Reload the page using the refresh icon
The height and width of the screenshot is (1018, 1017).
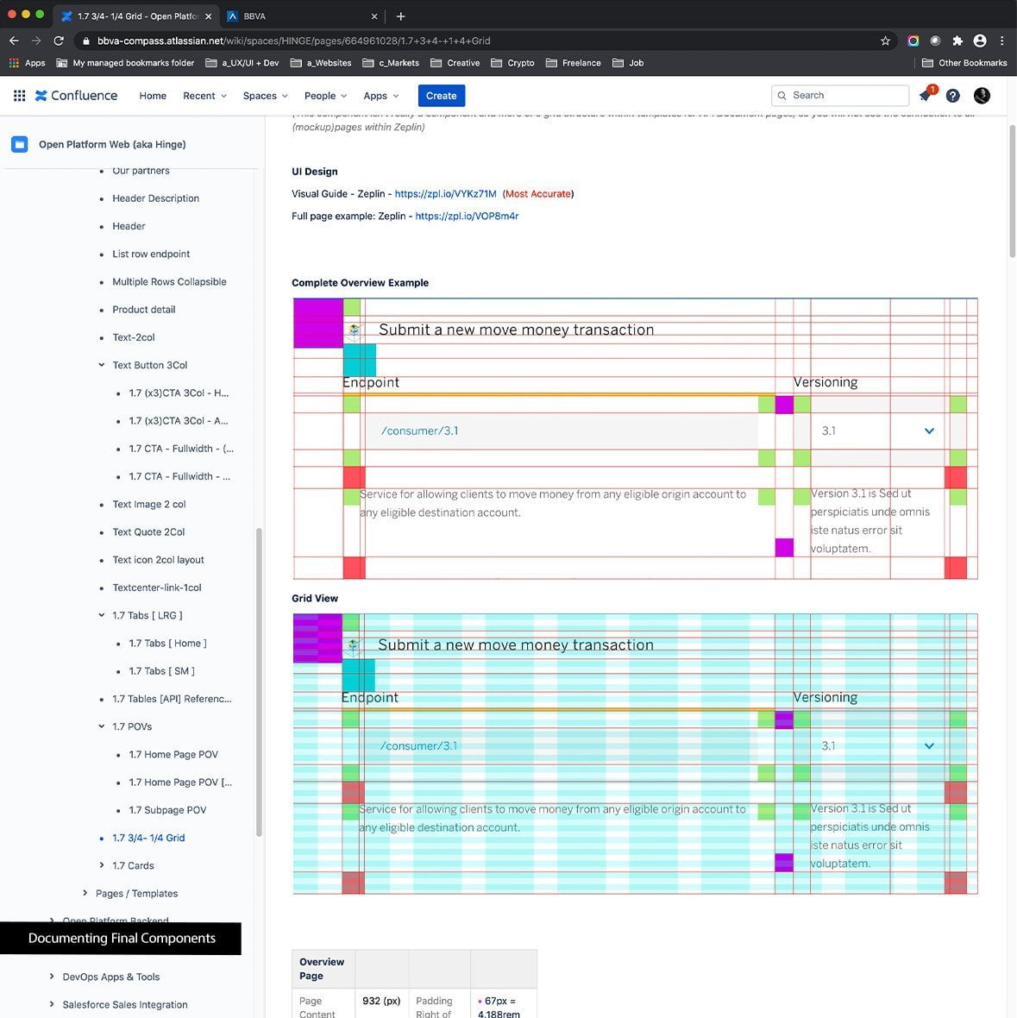(x=59, y=41)
